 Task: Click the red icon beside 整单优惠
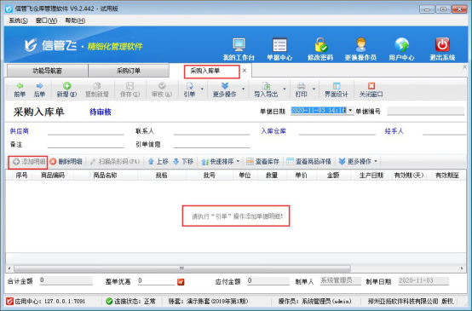(181, 282)
